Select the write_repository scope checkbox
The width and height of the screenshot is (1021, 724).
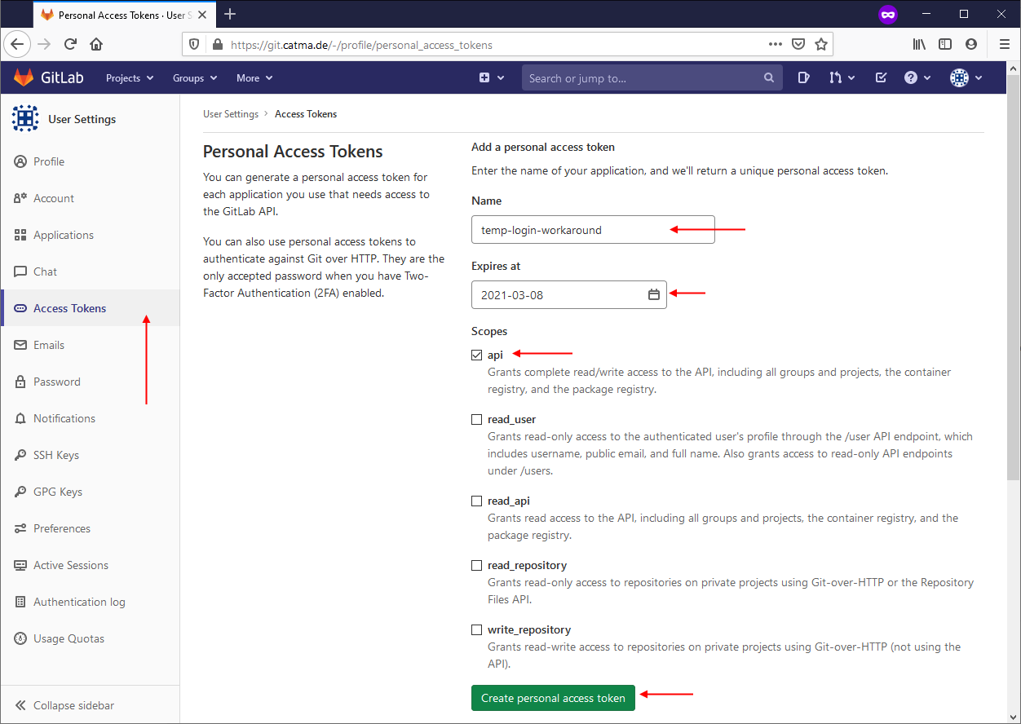[476, 629]
